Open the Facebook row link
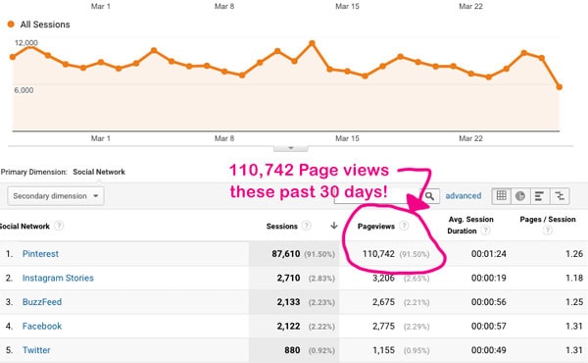The image size is (588, 363). click(x=42, y=326)
